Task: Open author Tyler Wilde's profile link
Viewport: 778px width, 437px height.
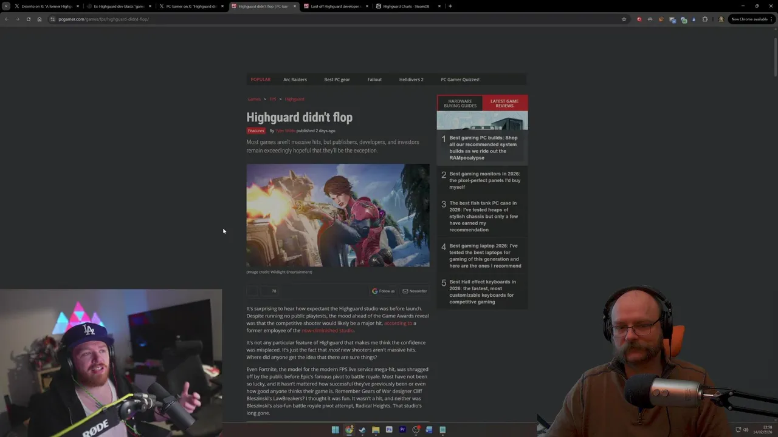Action: tap(285, 130)
